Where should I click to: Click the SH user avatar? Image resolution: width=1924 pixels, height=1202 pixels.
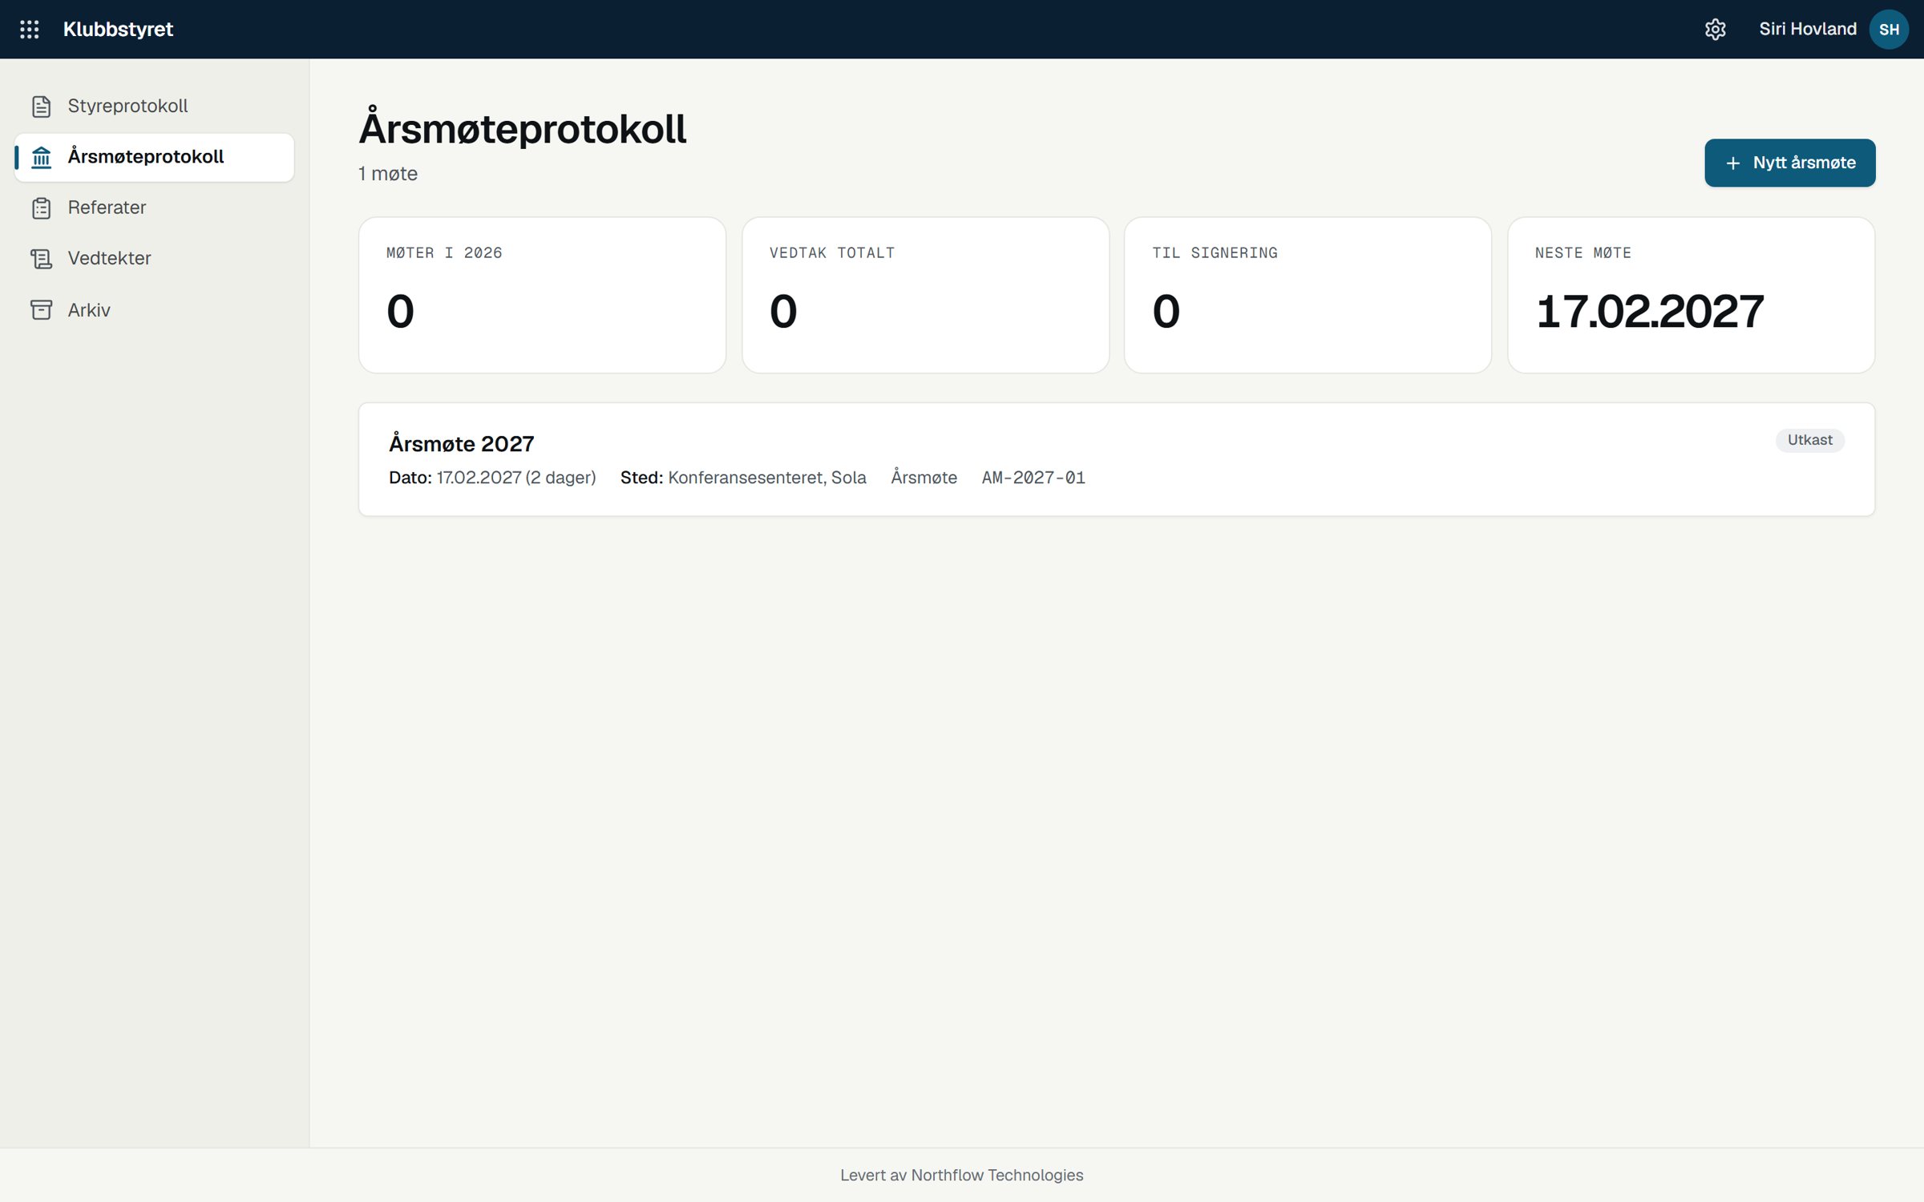[x=1889, y=30]
